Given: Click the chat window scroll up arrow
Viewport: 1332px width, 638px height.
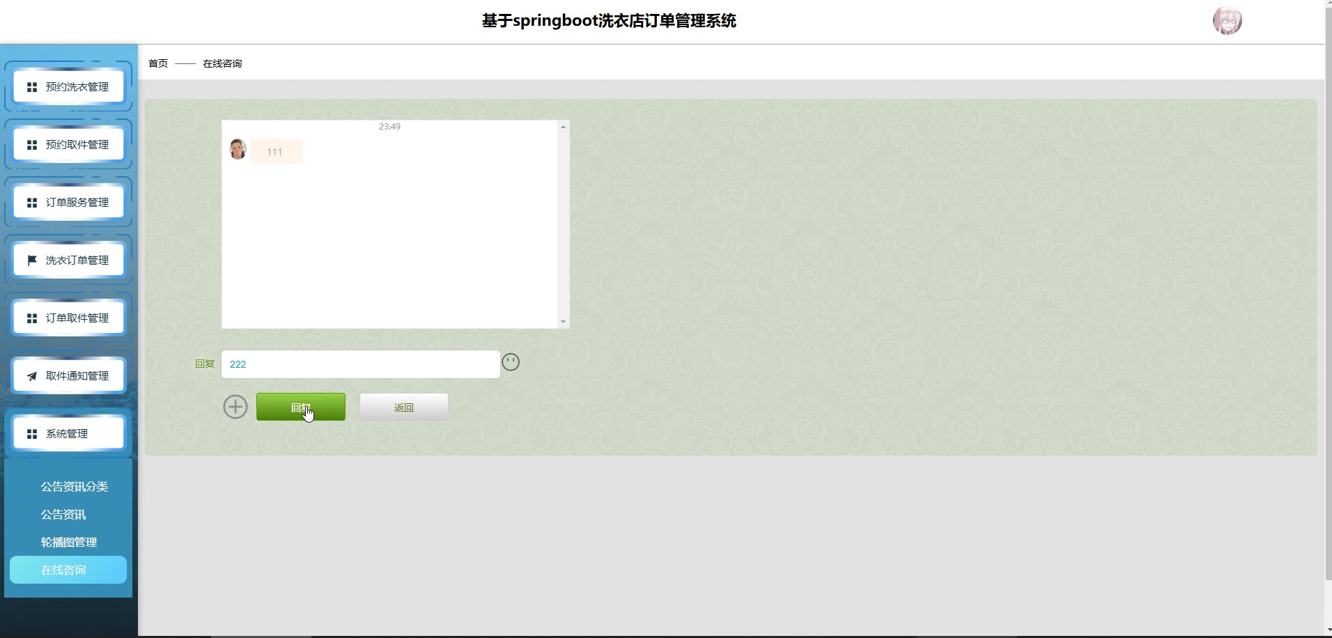Looking at the screenshot, I should [x=563, y=127].
